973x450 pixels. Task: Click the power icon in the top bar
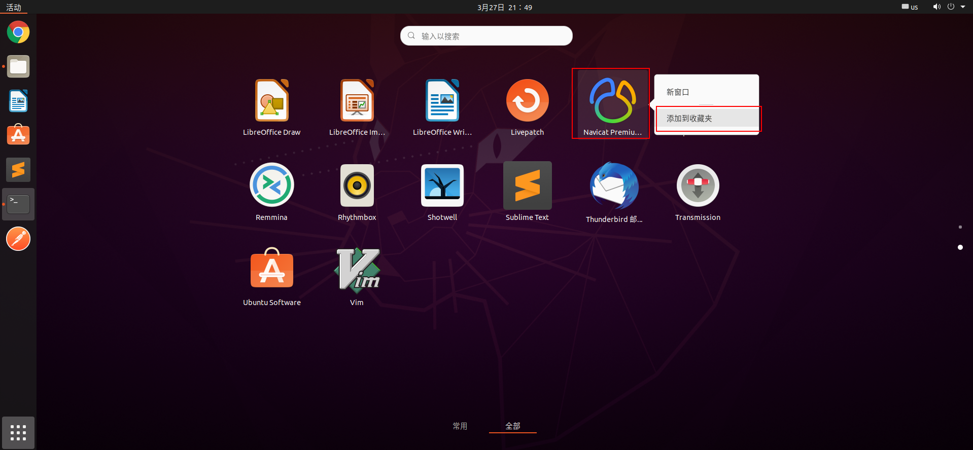pos(951,7)
